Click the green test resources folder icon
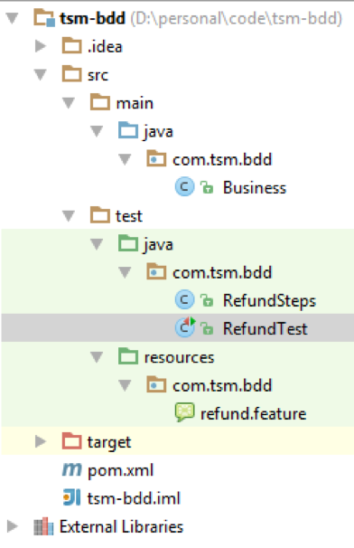The image size is (354, 548). click(128, 356)
